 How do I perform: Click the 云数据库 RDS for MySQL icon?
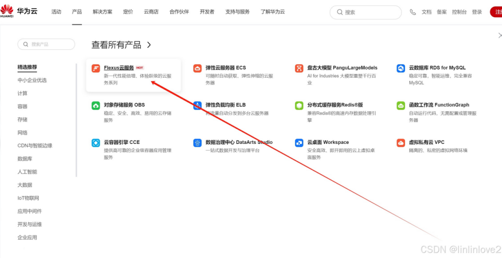[401, 68]
